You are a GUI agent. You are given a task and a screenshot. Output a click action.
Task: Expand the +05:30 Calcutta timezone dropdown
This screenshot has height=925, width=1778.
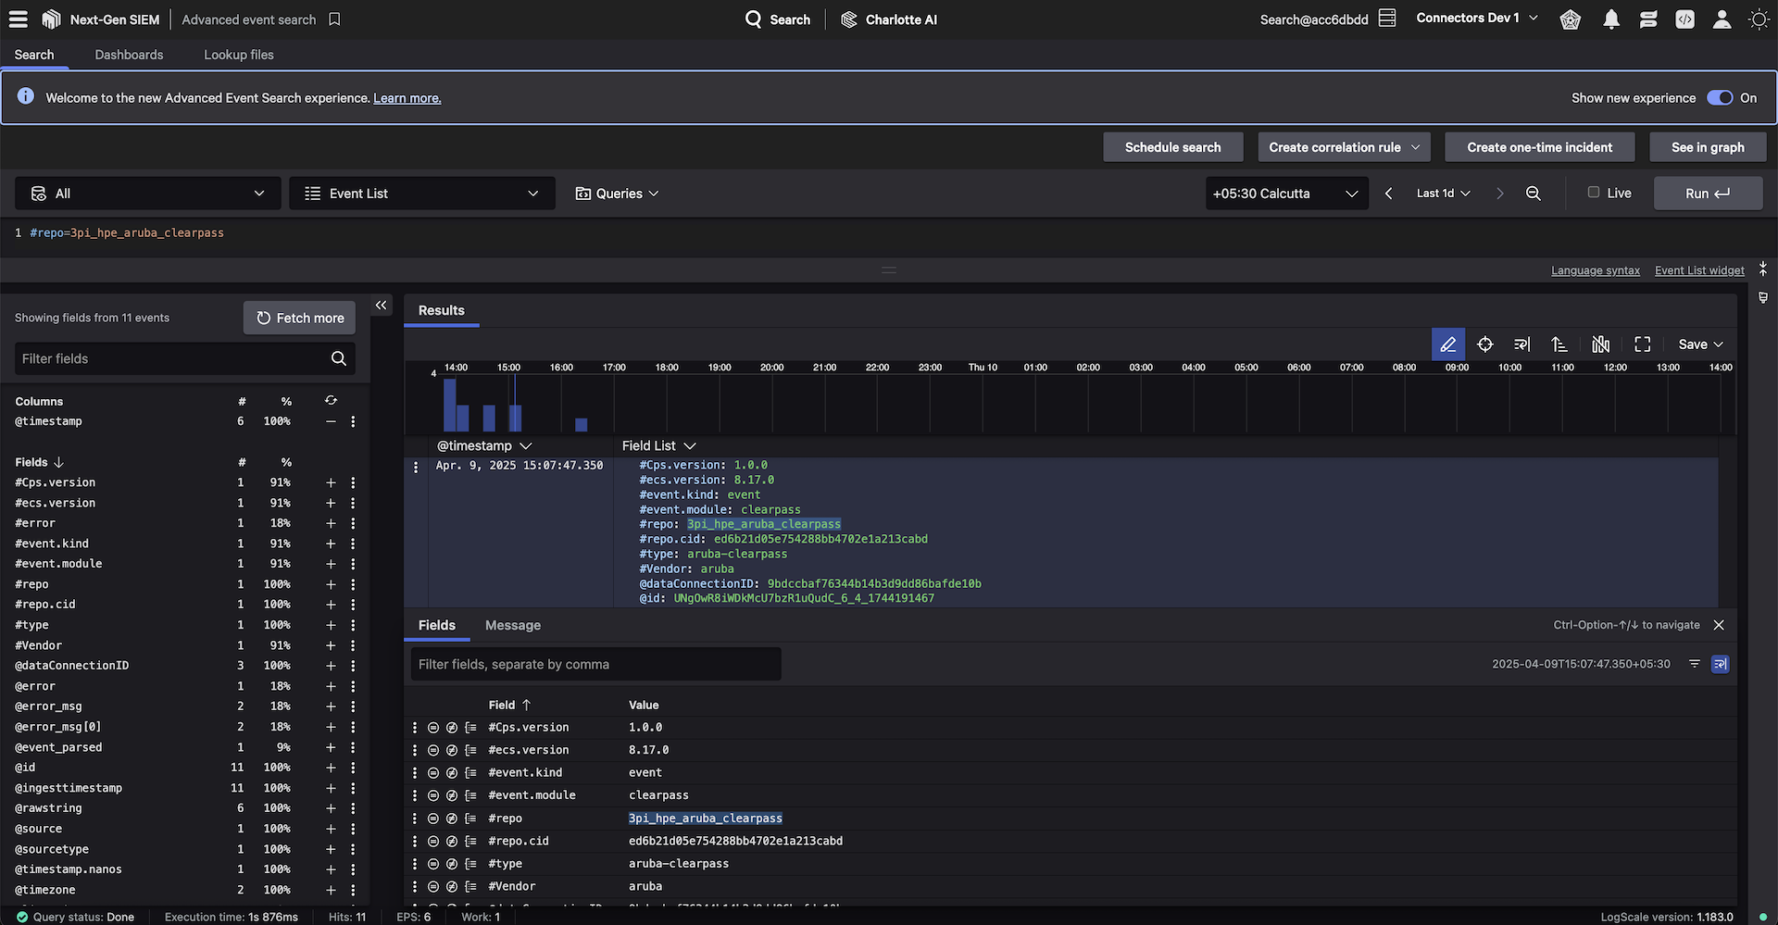coord(1285,194)
